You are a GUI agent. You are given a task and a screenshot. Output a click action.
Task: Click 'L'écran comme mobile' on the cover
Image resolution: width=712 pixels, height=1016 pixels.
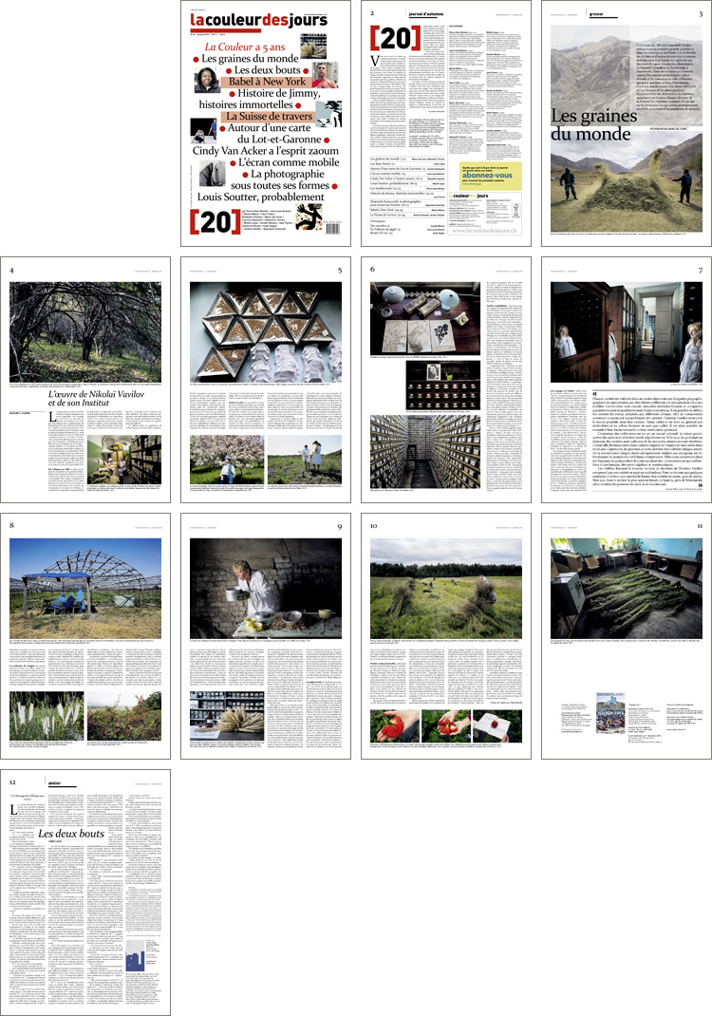pos(289,162)
